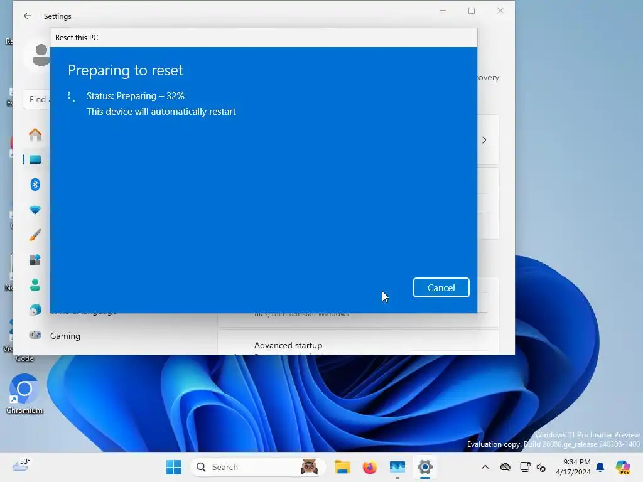This screenshot has height=482, width=643.
Task: Maximize the Settings window
Action: [x=472, y=11]
